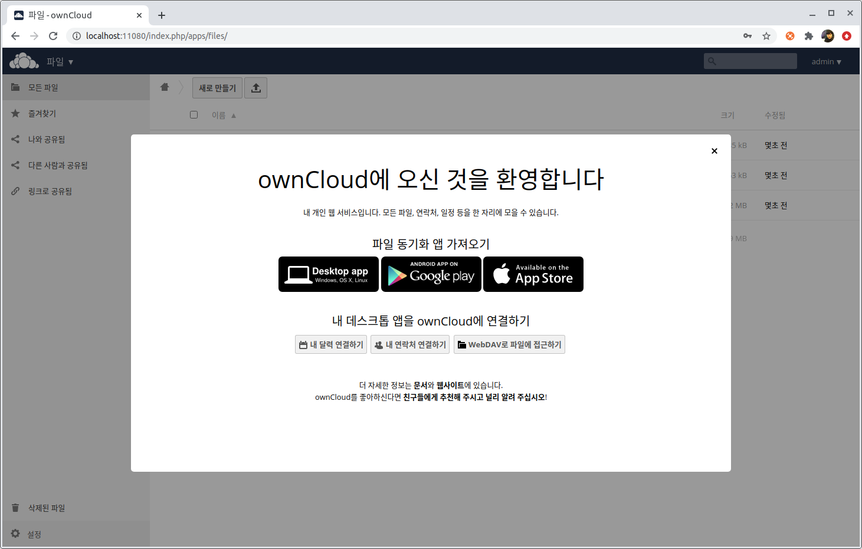Open the Chrome profile avatar
This screenshot has width=862, height=549.
tap(828, 36)
